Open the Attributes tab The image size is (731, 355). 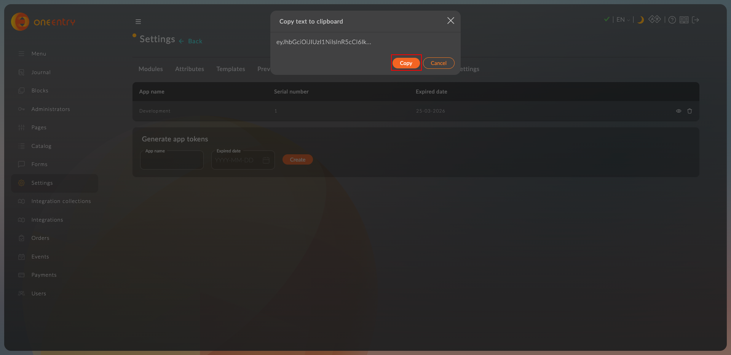tap(190, 69)
